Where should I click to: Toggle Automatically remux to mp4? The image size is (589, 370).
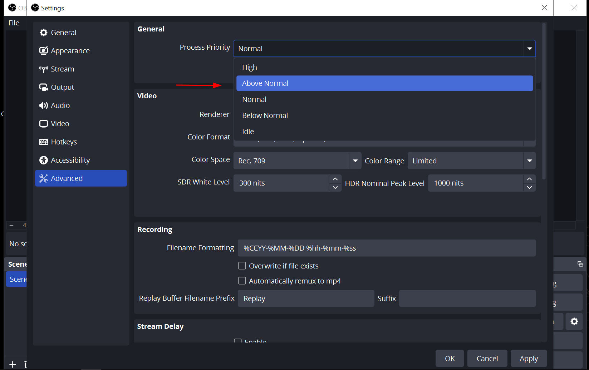coord(242,281)
